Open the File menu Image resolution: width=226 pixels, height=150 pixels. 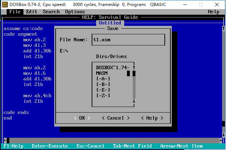pos(15,12)
